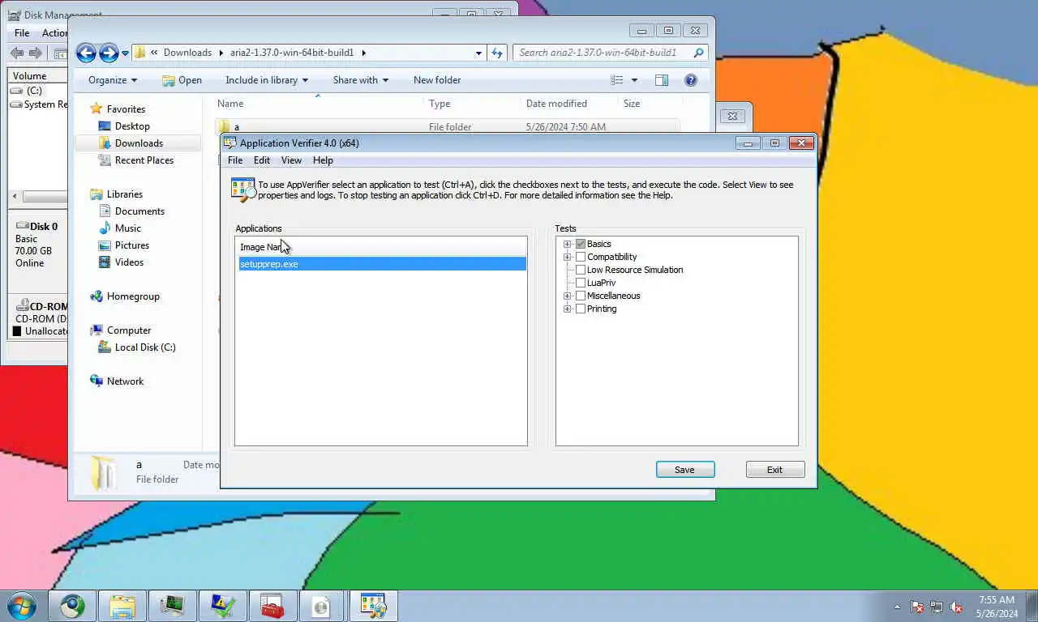Enable the Compatibility tests checkbox
Image resolution: width=1038 pixels, height=622 pixels.
click(581, 257)
